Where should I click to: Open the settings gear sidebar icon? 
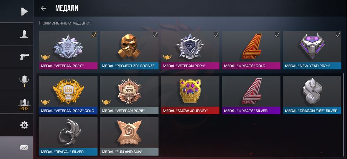[24, 125]
